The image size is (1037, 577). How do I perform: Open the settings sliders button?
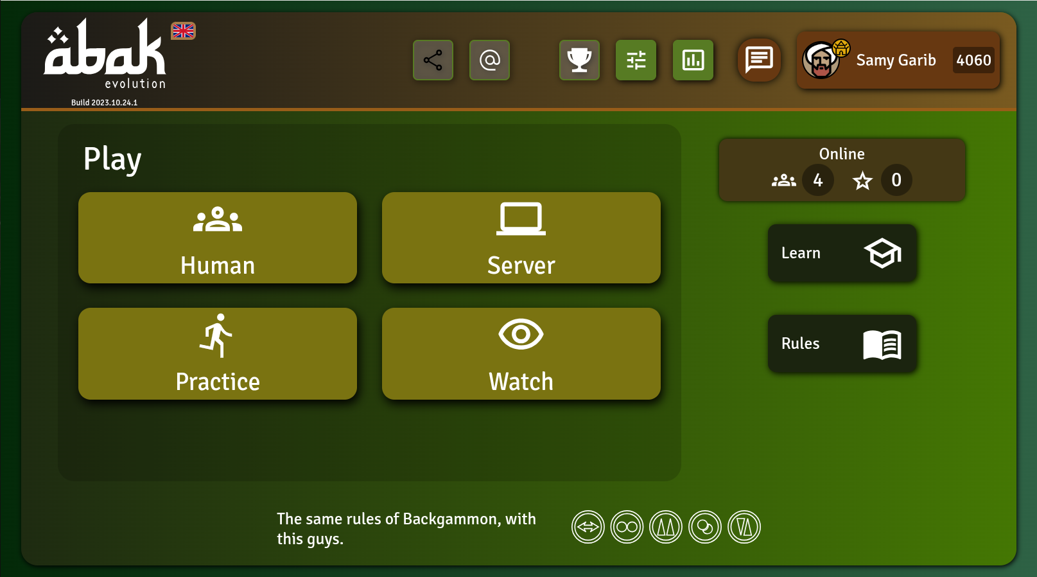coord(636,60)
